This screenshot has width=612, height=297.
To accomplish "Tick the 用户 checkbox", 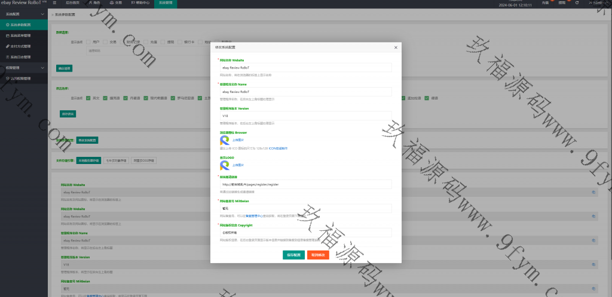I will [x=89, y=42].
